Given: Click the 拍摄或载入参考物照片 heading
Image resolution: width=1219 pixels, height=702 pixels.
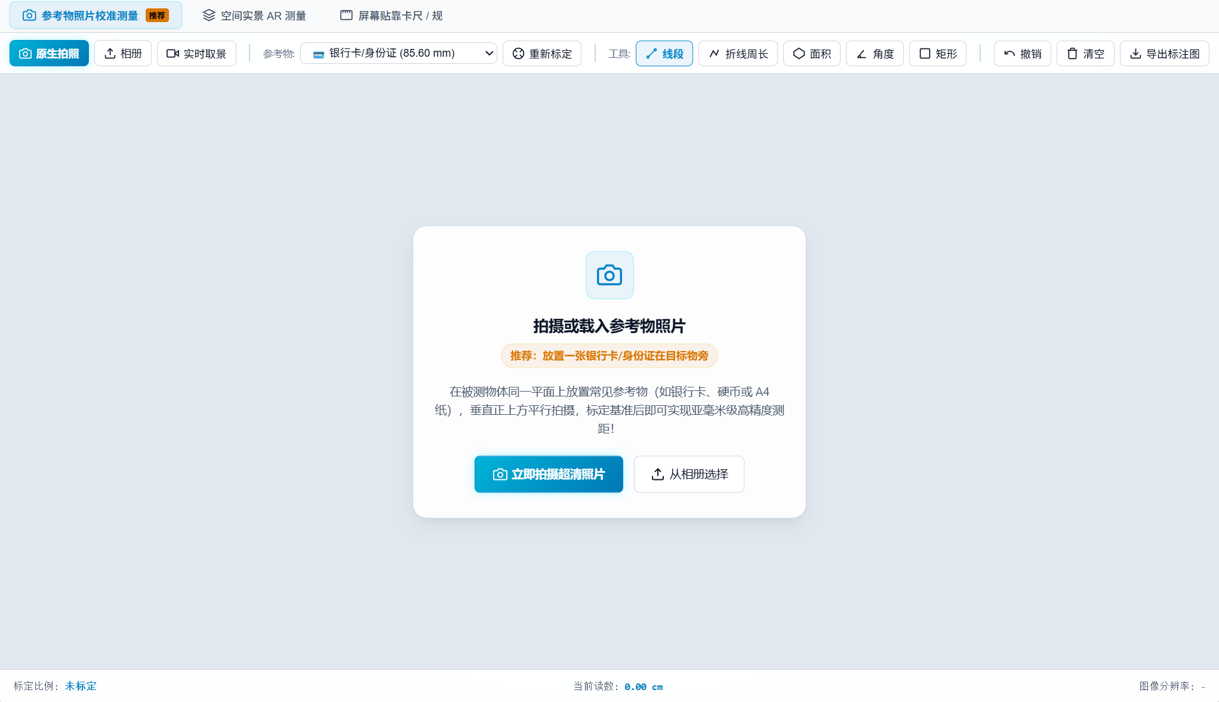Looking at the screenshot, I should (609, 326).
